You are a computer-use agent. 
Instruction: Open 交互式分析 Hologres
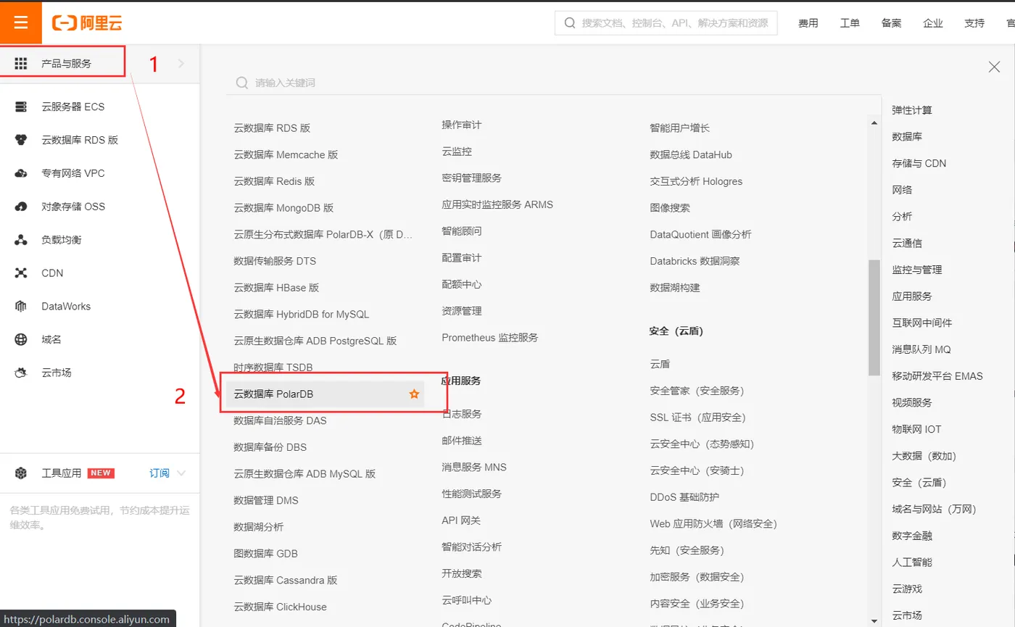click(696, 181)
